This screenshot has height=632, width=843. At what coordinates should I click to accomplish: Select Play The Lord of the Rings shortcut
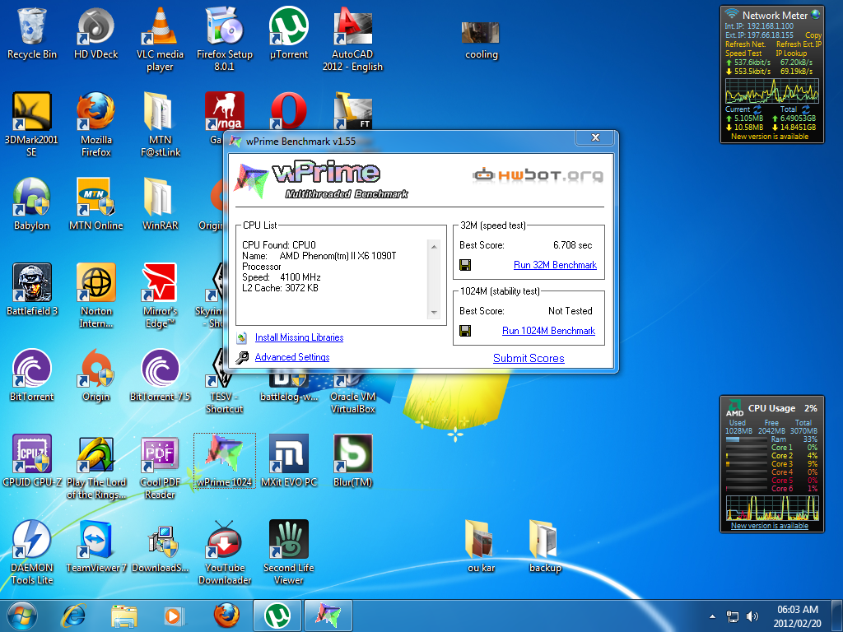[95, 467]
